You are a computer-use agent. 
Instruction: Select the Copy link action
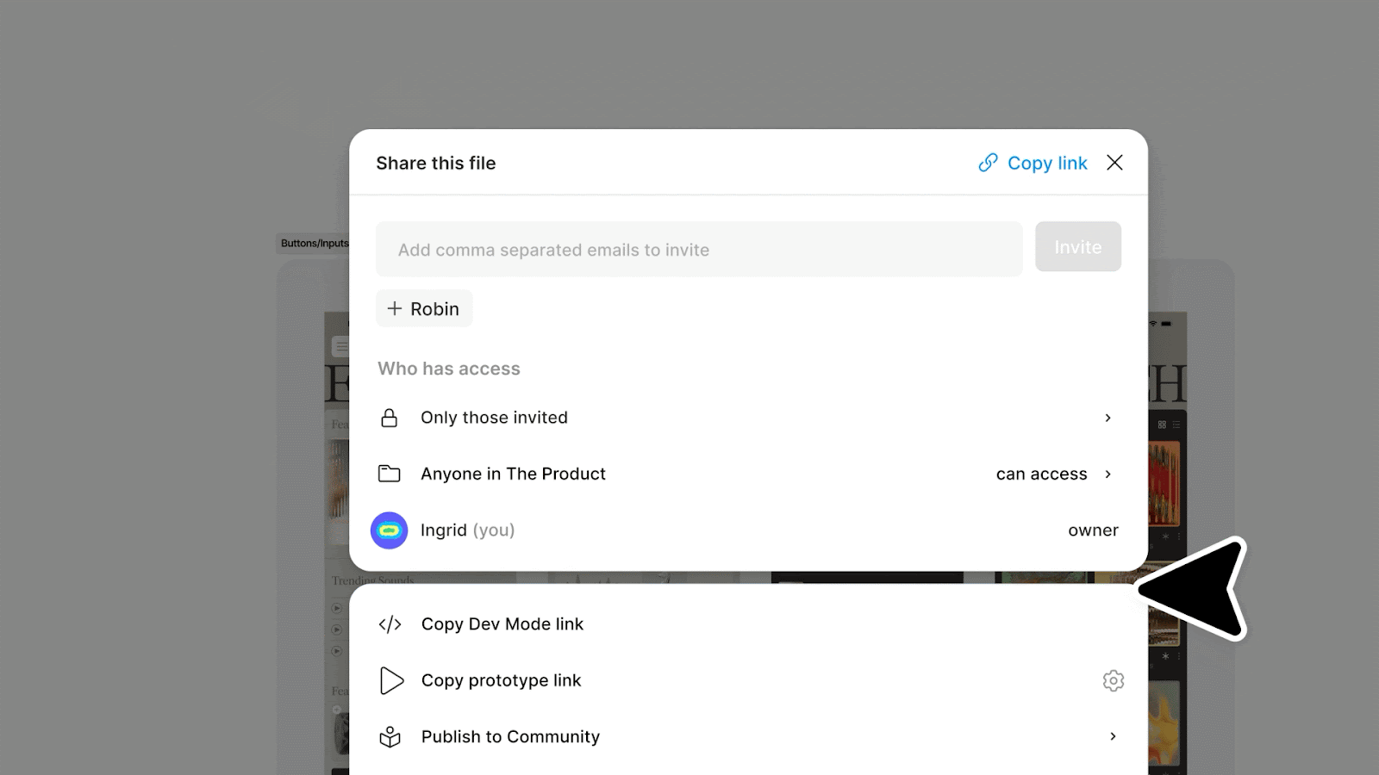point(1048,163)
